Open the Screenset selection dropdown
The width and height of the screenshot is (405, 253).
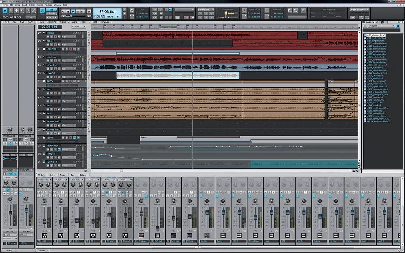(x=206, y=10)
